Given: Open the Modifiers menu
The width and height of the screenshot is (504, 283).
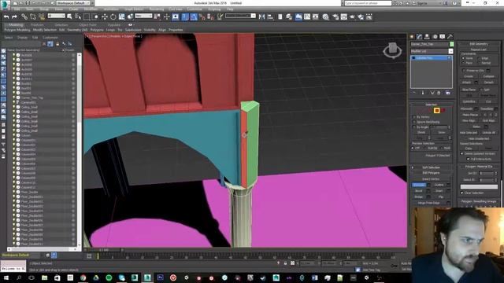Looking at the screenshot, I should pos(91,9).
